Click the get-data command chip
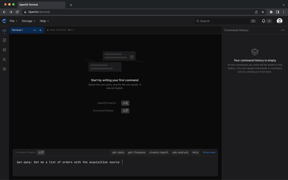The image size is (288, 180). (x=118, y=153)
